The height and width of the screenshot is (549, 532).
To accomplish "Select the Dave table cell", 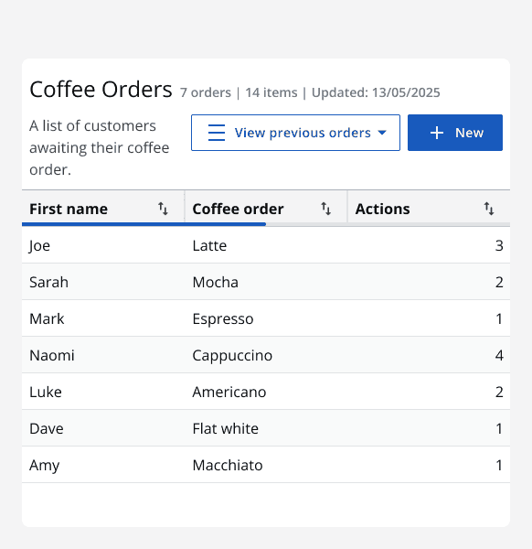I will (103, 428).
